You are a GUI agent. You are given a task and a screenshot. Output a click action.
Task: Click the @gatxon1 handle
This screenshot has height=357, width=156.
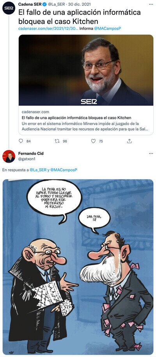(x=27, y=159)
